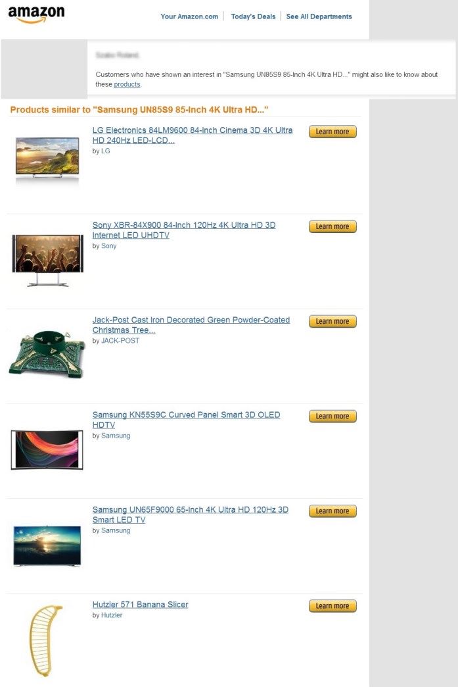The height and width of the screenshot is (687, 458).
Task: Click Learn more for the Banana Slicer
Action: (x=332, y=606)
